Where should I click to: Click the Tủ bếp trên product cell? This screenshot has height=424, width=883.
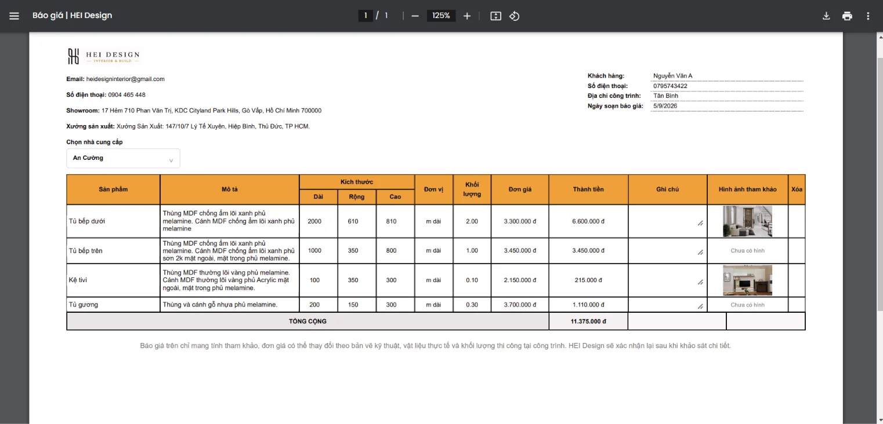coord(113,251)
